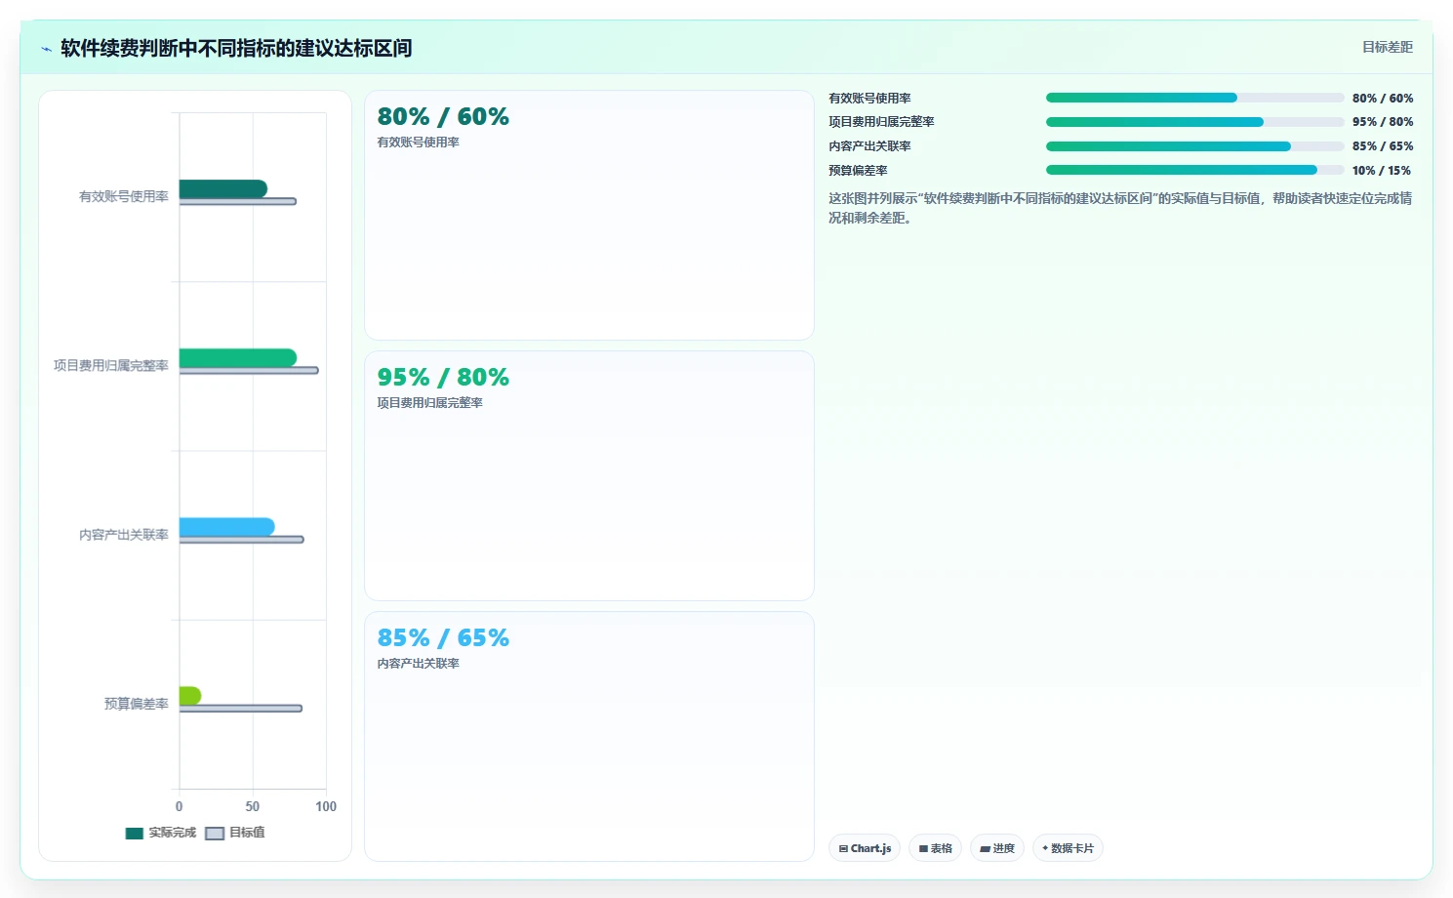This screenshot has height=898, width=1453.
Task: Click the 预算偏差率 progress bar
Action: 1194,170
